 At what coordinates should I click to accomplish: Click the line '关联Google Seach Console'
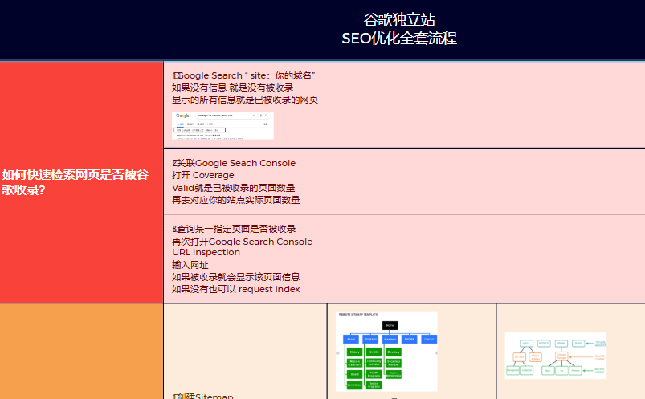click(234, 163)
